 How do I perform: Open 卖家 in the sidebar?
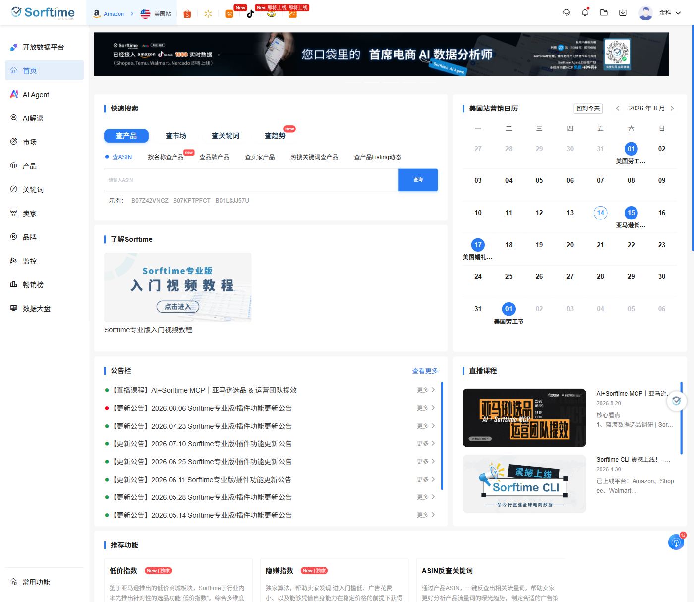[x=44, y=213]
